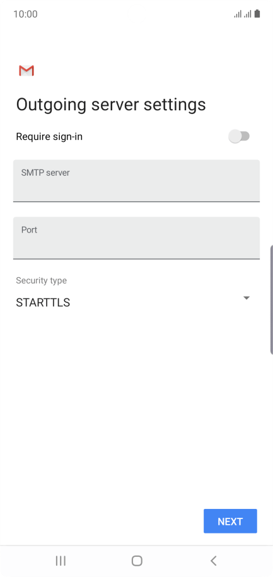The width and height of the screenshot is (273, 577).
Task: Go back using the back arrow
Action: tap(213, 561)
